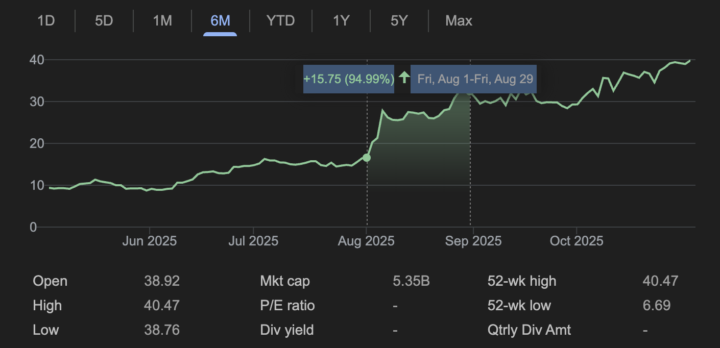Image resolution: width=720 pixels, height=348 pixels.
Task: Open the 1Y chart view
Action: pyautogui.click(x=340, y=21)
